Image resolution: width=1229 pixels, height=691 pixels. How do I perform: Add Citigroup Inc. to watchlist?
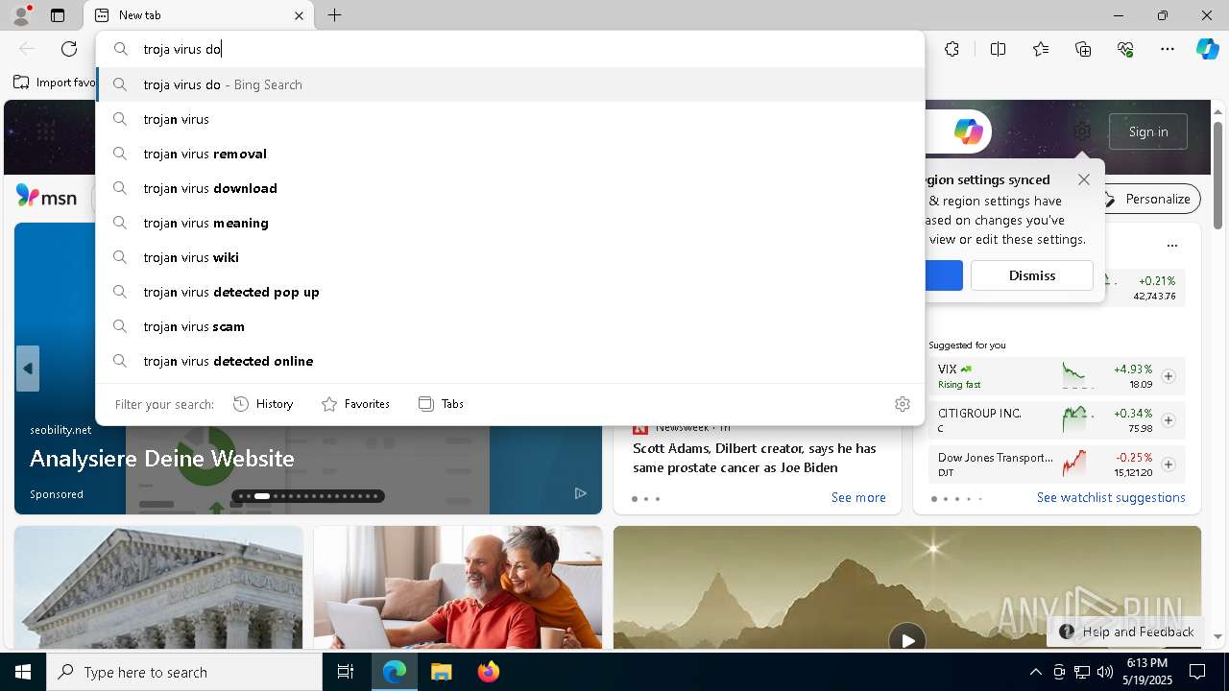point(1168,420)
